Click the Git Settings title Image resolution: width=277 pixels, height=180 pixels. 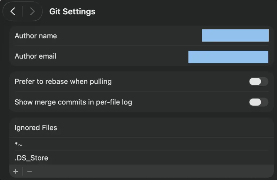coord(72,12)
